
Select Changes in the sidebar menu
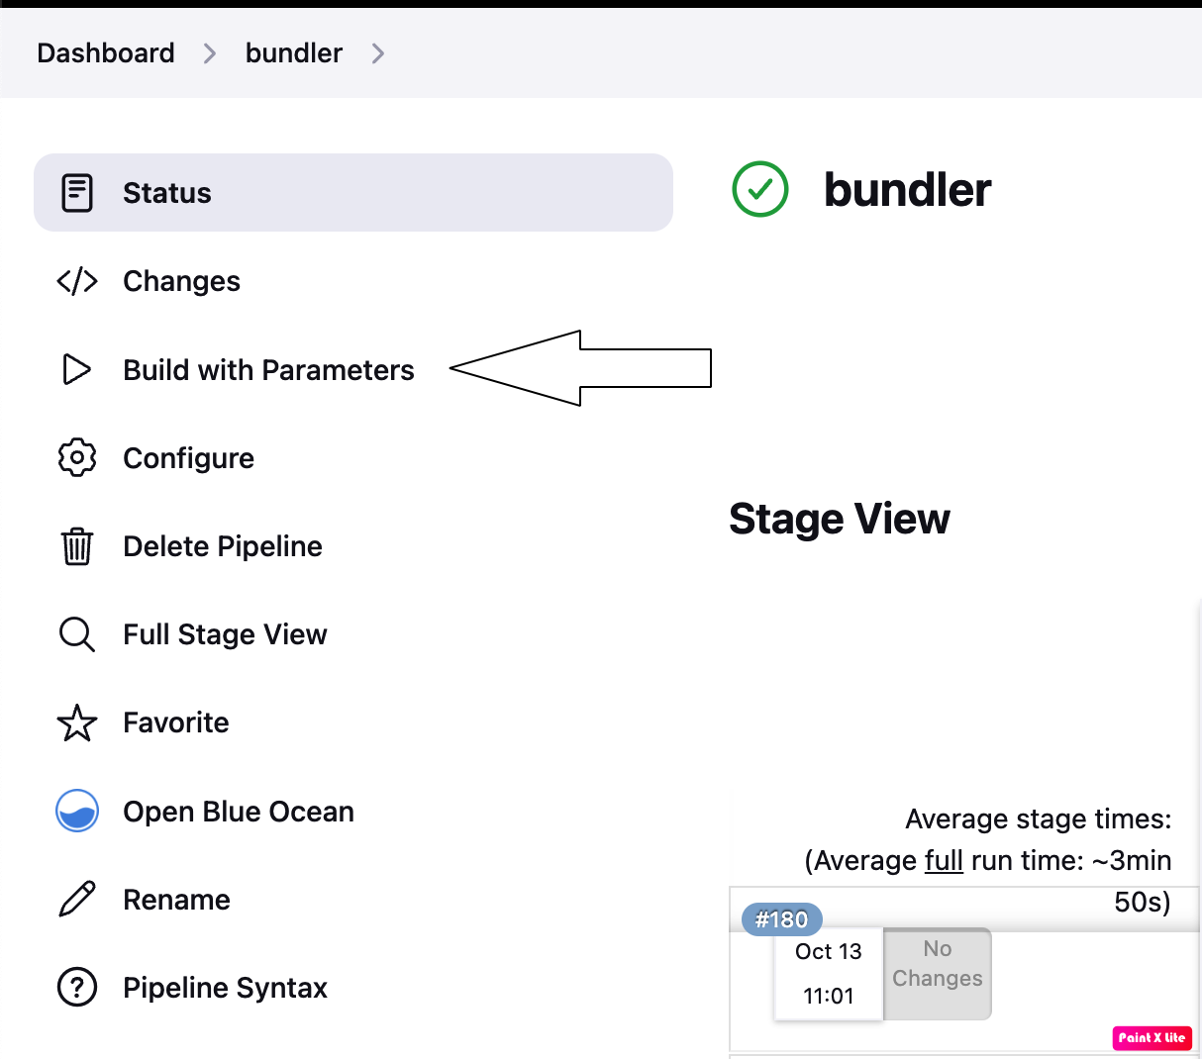click(x=181, y=281)
